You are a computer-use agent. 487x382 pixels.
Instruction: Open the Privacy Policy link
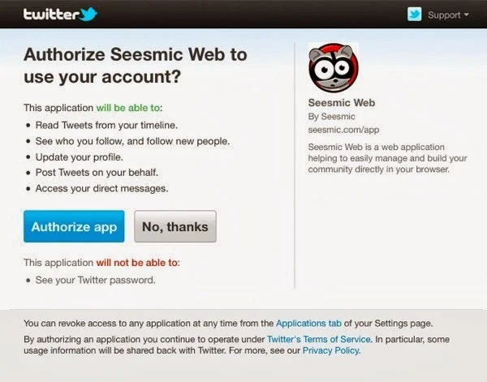(x=331, y=350)
